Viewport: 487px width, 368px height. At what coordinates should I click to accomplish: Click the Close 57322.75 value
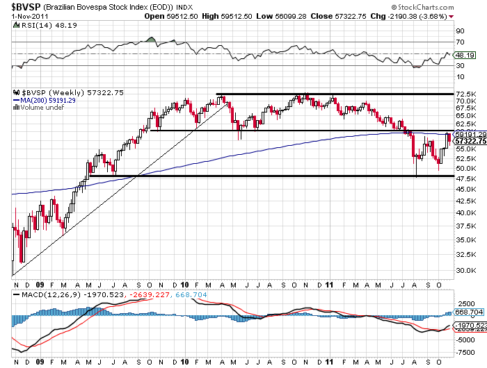(x=338, y=16)
